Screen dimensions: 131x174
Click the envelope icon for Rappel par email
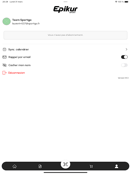[x=4, y=57]
